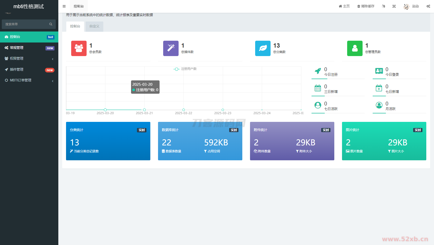Switch to the 自定义 tab
Image resolution: width=434 pixels, height=245 pixels.
point(94,26)
